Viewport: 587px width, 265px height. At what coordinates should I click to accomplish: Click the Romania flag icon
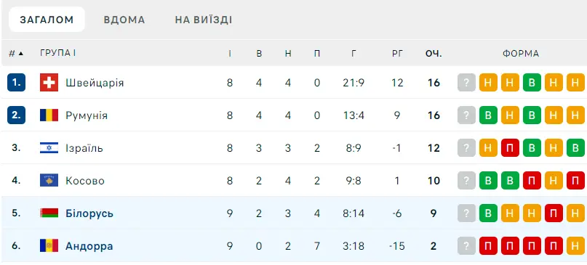[49, 115]
